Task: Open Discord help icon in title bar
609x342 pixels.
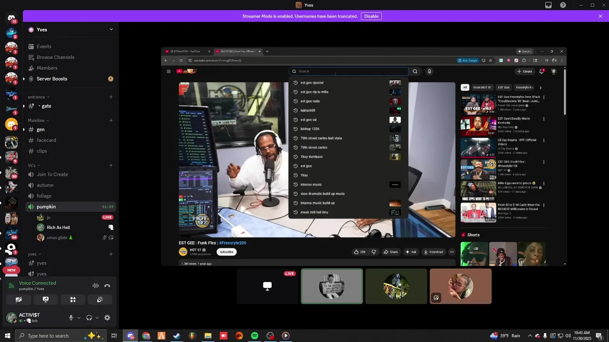Action: click(563, 5)
